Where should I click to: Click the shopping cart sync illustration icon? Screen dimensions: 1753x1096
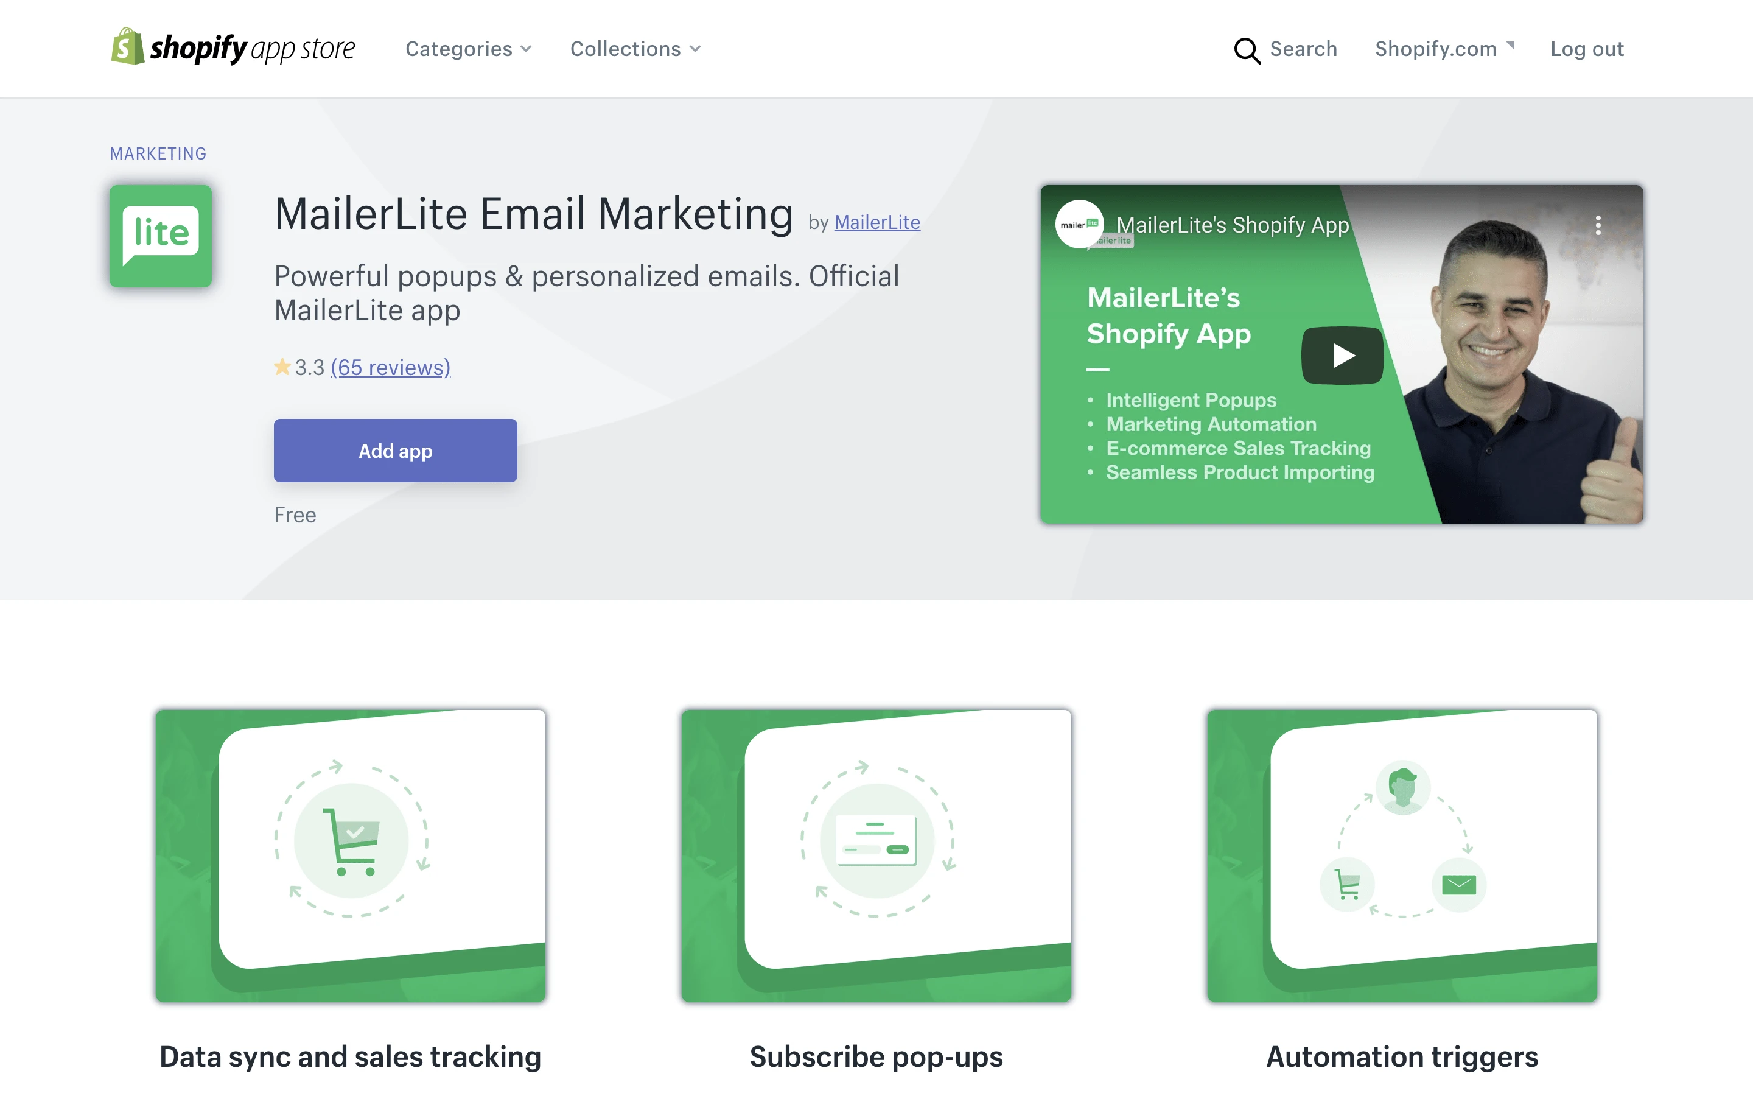click(x=351, y=841)
